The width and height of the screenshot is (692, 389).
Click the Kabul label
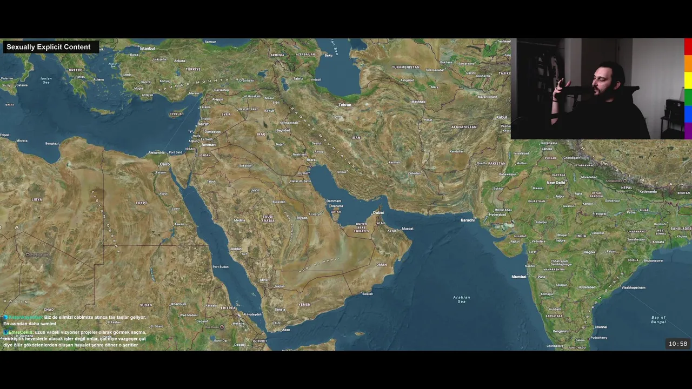501,117
